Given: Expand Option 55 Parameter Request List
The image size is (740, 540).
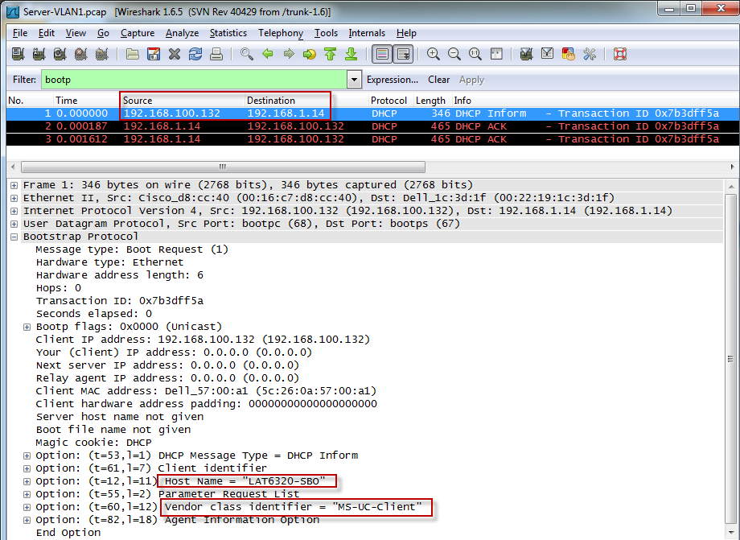Looking at the screenshot, I should [27, 494].
